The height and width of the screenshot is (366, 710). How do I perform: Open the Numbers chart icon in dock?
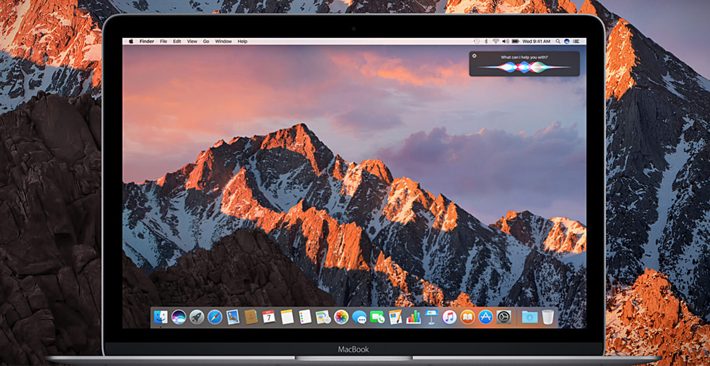coord(414,317)
